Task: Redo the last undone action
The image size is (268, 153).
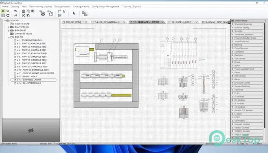Action: [x=16, y=16]
